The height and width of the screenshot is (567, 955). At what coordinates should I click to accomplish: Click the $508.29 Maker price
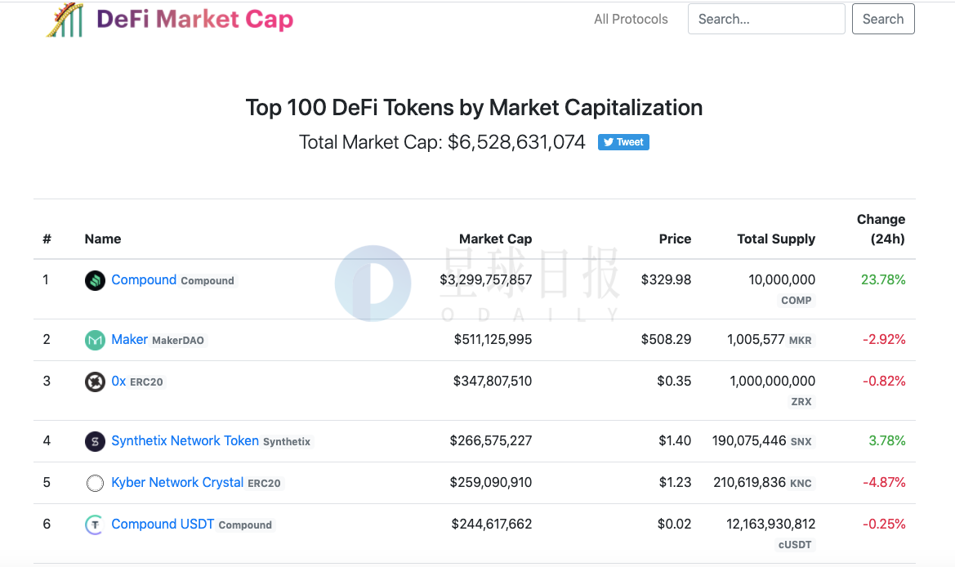[x=667, y=339]
